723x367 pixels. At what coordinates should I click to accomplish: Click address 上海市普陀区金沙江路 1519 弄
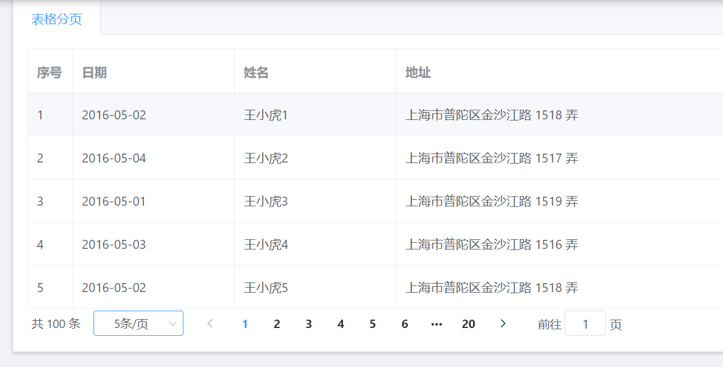tap(492, 201)
